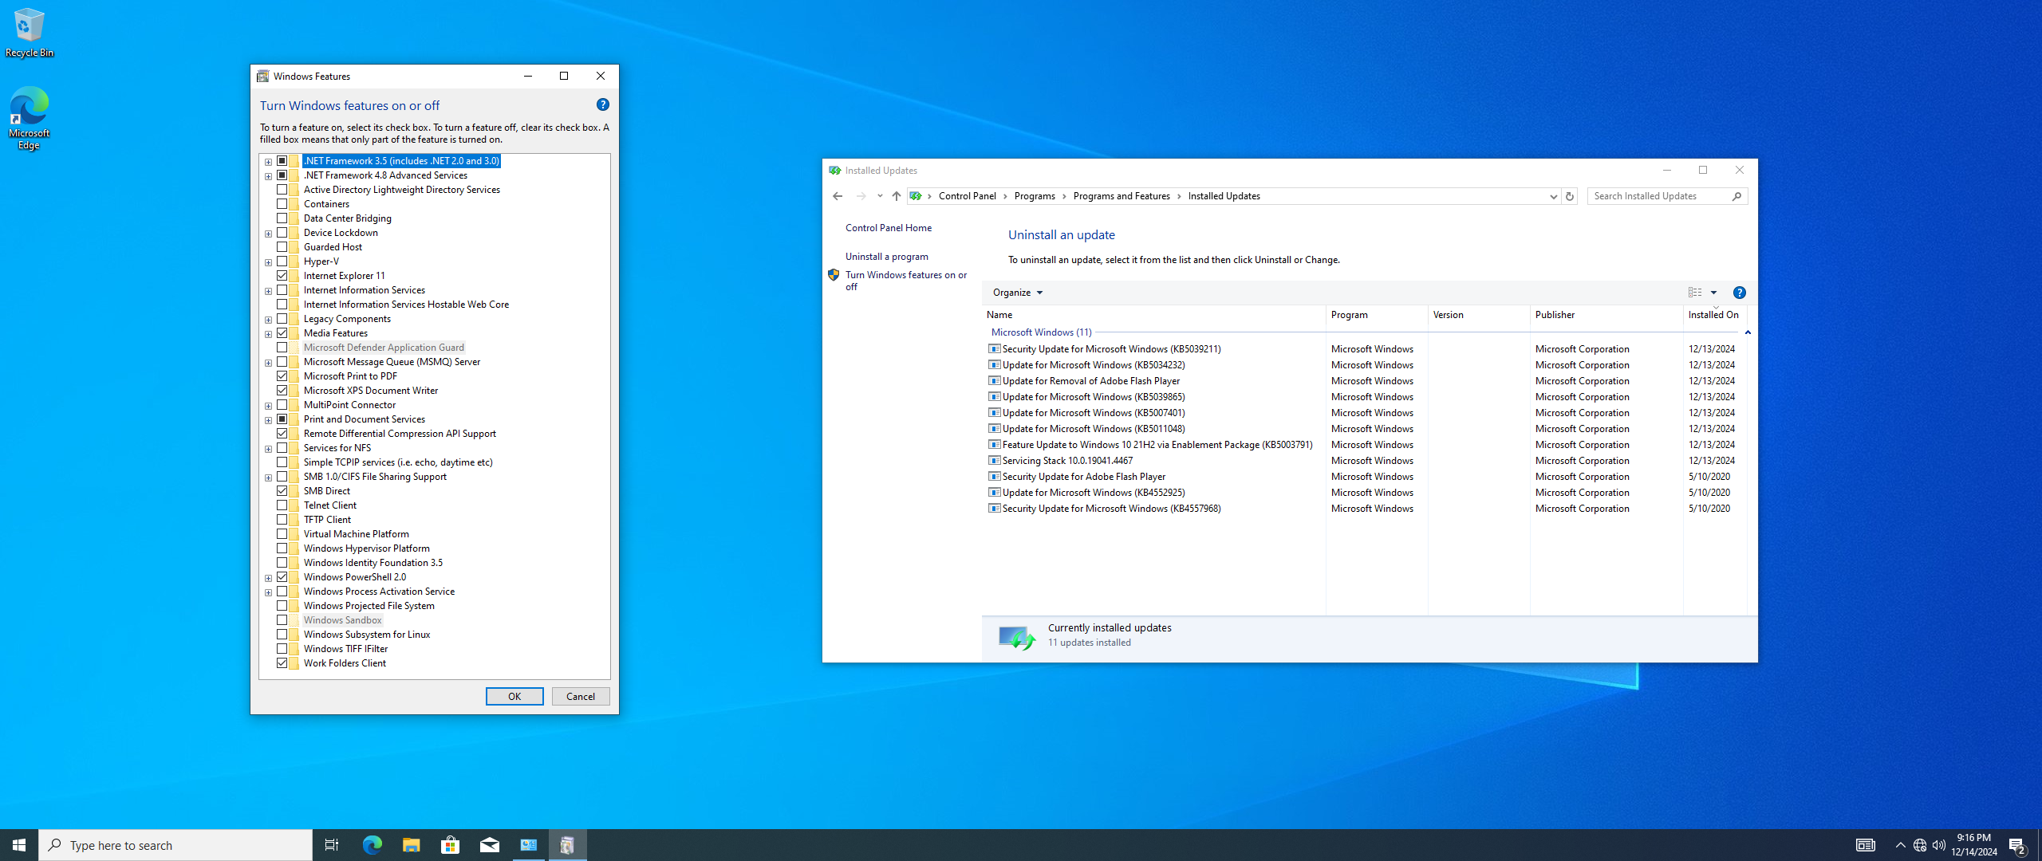Switch to Windows Features taskbar button
Screen dimensions: 2042x861
567,845
